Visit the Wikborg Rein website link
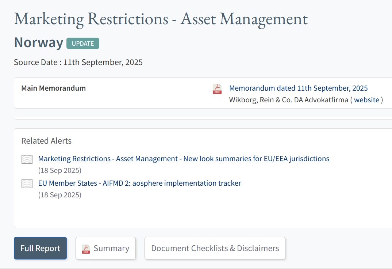392x269 pixels. point(366,100)
